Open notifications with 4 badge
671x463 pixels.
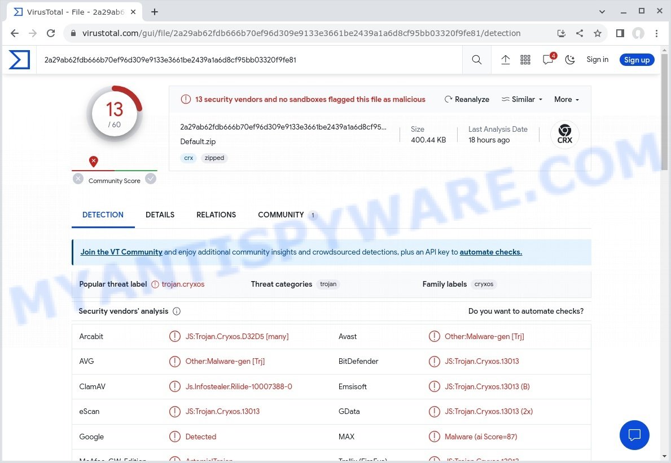click(x=549, y=59)
